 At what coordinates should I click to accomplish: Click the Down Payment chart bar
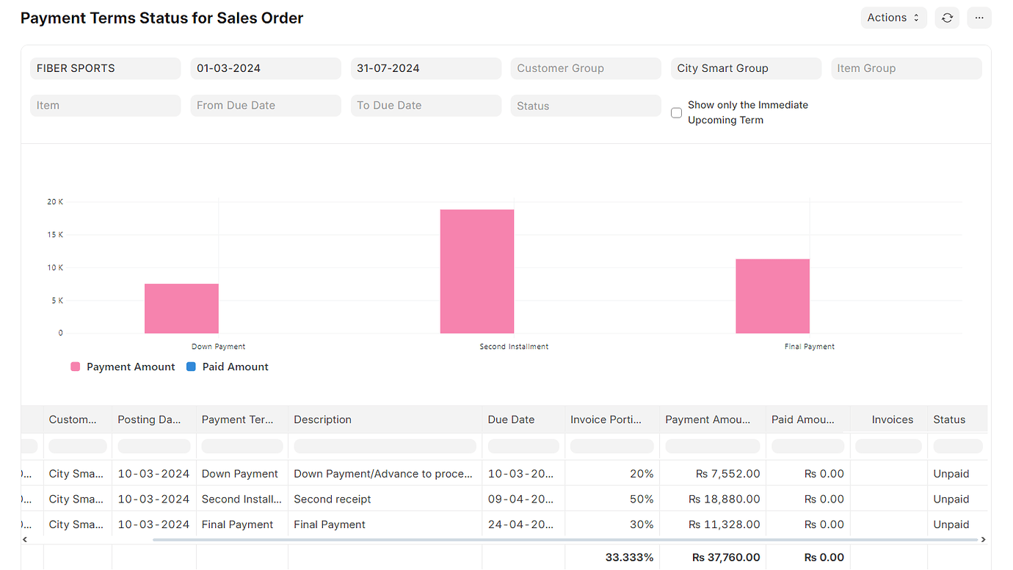pos(181,309)
